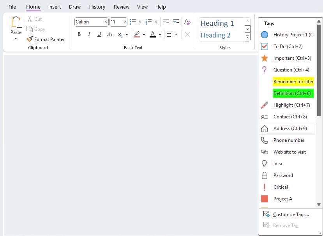Open the Draw ribbon tab
The width and height of the screenshot is (323, 236).
[75, 7]
